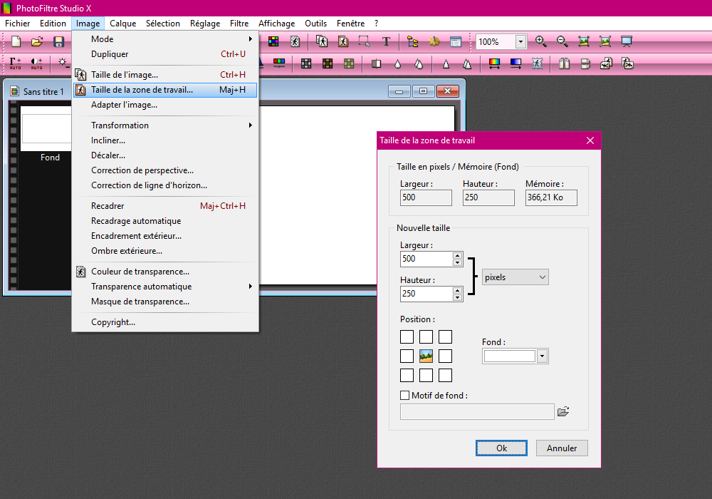
Task: Expand the Transparence automatique submenu
Action: (165, 287)
